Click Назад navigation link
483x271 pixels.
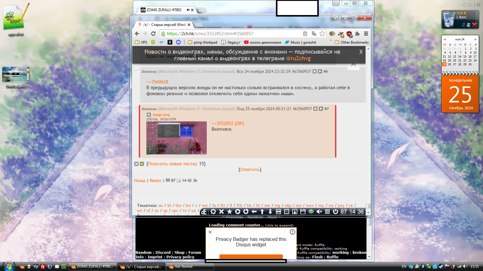point(139,180)
